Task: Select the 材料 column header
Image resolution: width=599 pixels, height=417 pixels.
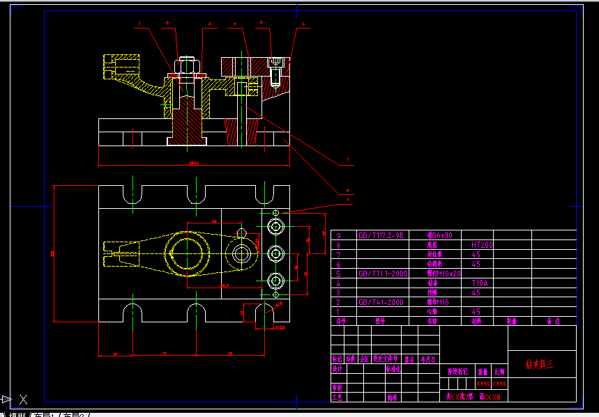Action: tap(476, 321)
